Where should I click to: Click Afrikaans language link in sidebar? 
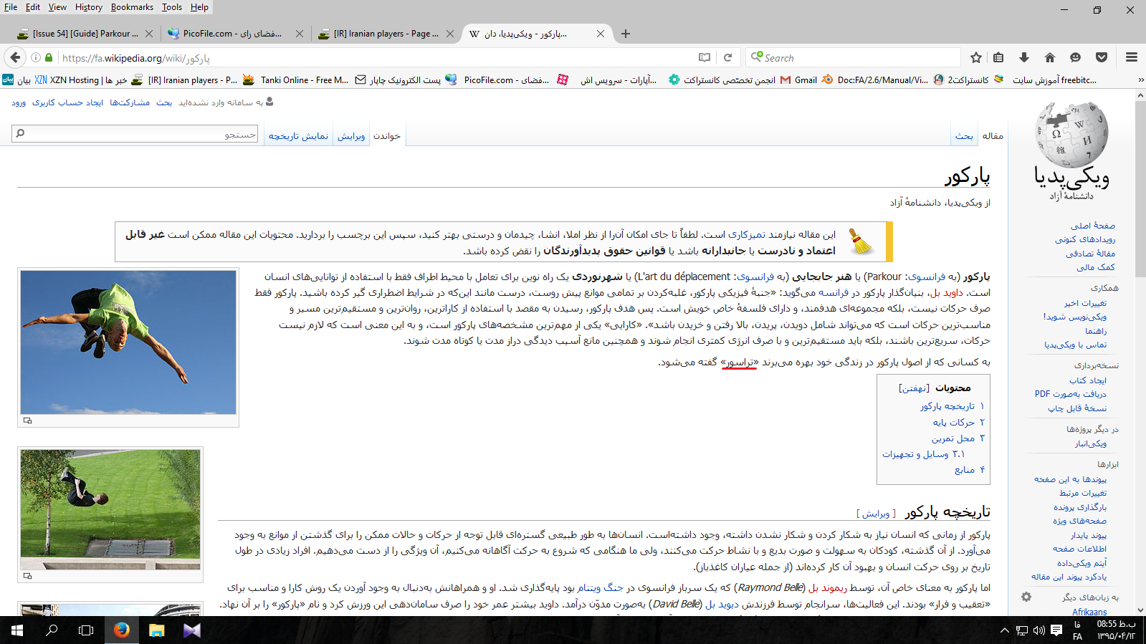tap(1089, 612)
